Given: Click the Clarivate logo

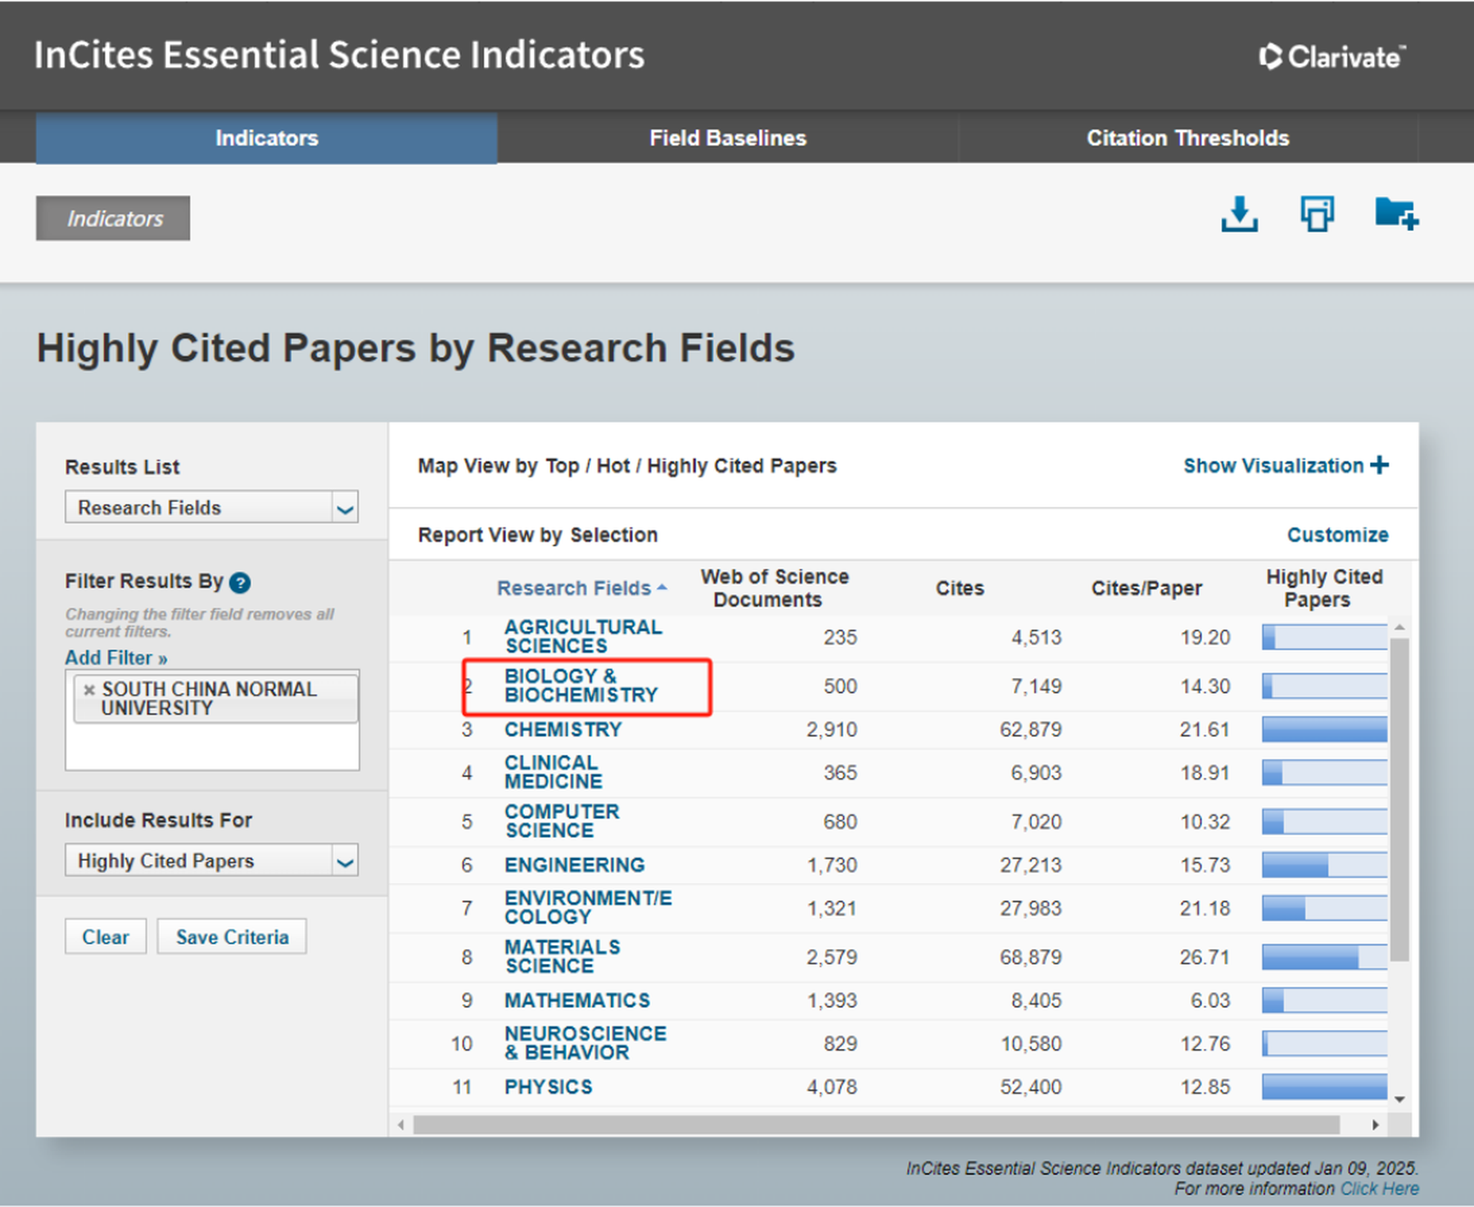Looking at the screenshot, I should pos(1332,57).
